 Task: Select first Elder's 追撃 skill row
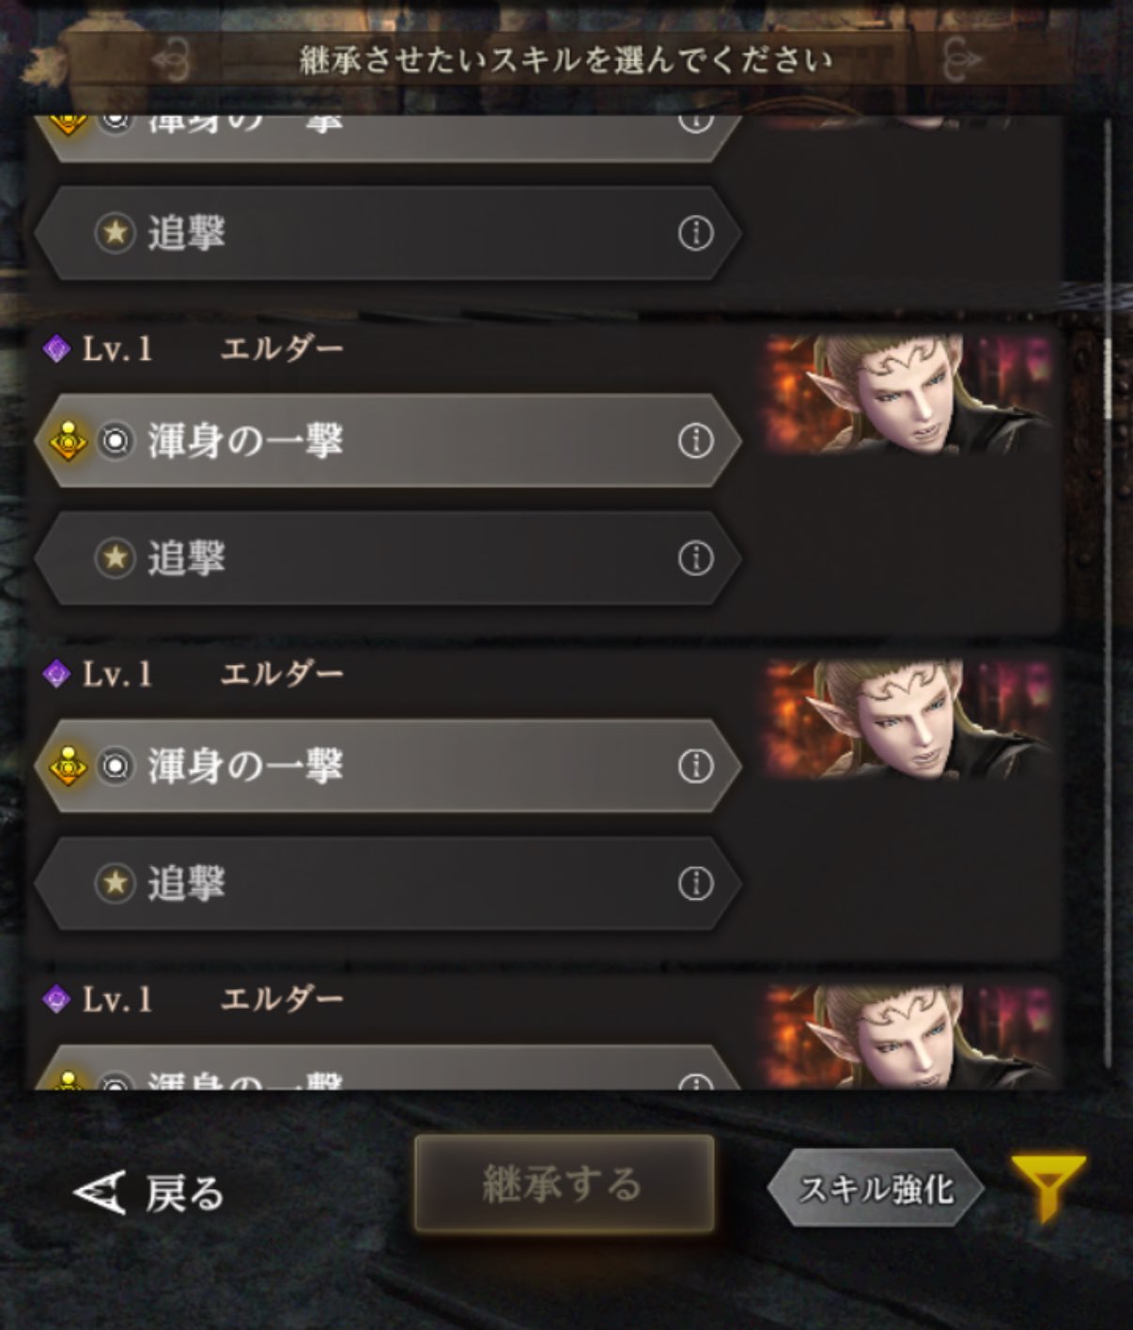388,558
